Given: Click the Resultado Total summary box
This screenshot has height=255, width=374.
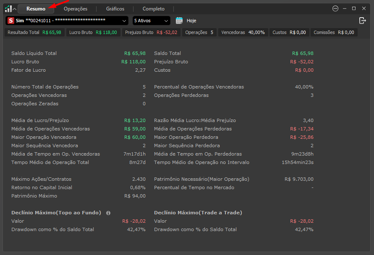Looking at the screenshot, I should pyautogui.click(x=34, y=32).
